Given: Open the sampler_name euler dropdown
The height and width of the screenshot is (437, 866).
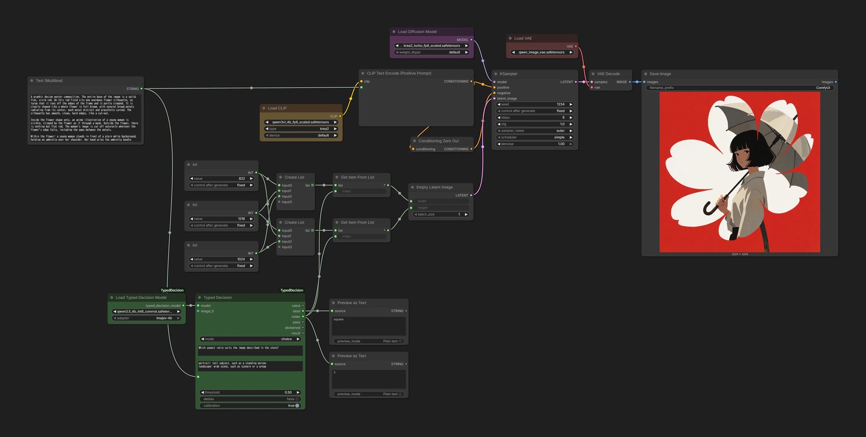Looking at the screenshot, I should tap(535, 131).
